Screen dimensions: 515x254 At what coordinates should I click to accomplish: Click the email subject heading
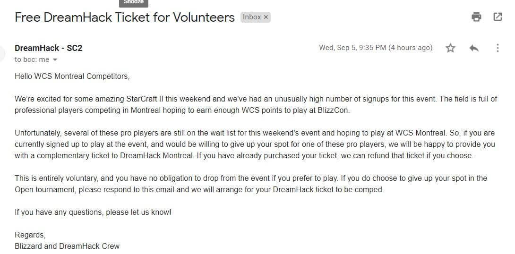point(125,17)
